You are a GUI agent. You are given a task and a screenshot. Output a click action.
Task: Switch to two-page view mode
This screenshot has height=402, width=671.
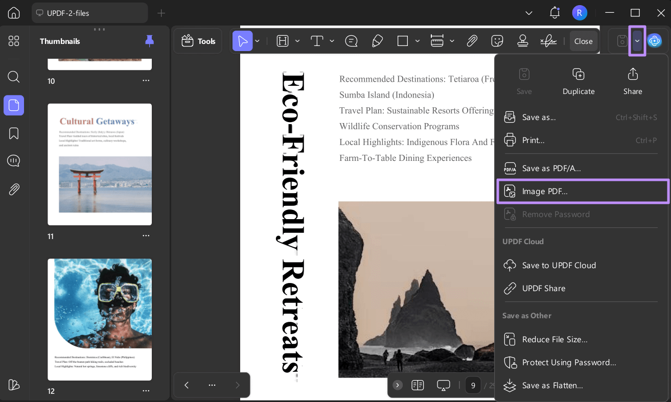pyautogui.click(x=418, y=385)
